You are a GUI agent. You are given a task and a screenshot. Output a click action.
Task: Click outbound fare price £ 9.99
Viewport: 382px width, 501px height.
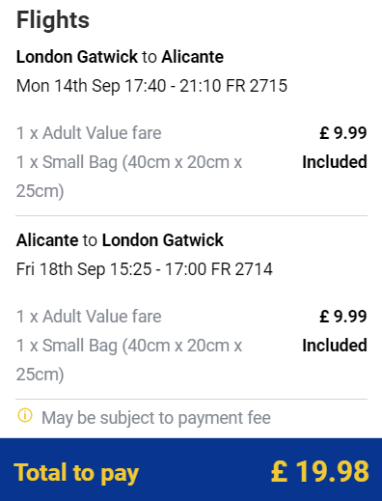coord(343,133)
